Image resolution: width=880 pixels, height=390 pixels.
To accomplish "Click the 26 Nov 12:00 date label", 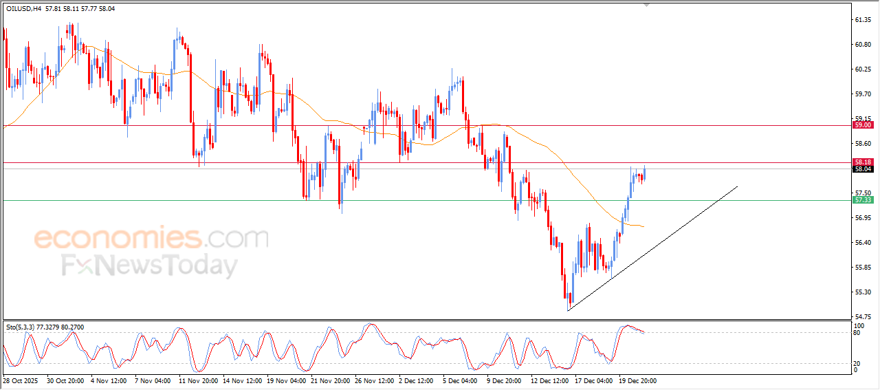I will [374, 380].
